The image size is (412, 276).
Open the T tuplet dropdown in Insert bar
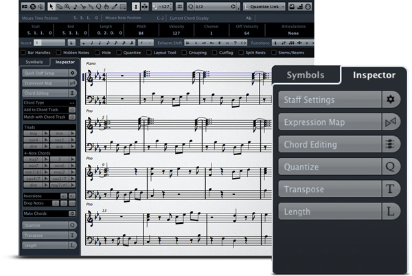146,43
